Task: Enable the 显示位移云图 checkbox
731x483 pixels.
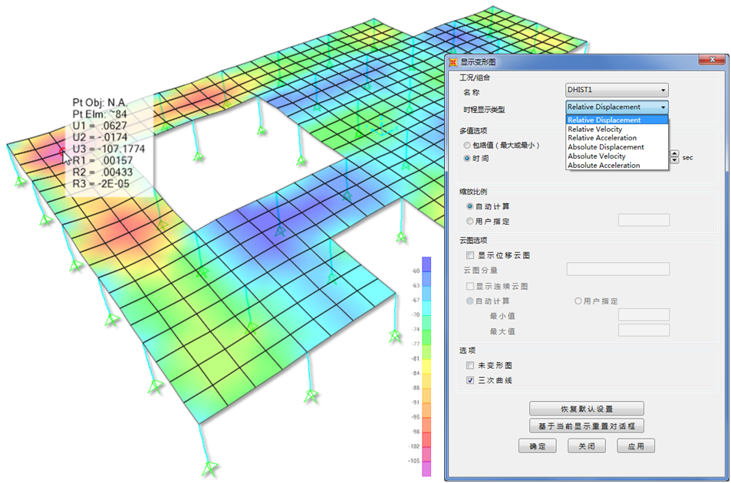Action: [470, 255]
